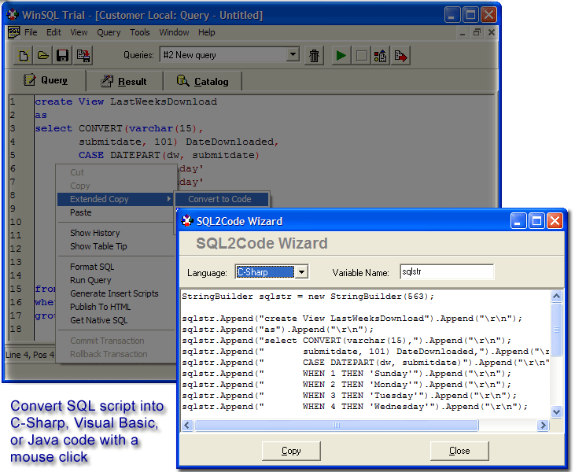Click SQL2Code Wizard title bar icon
This screenshot has height=472, width=575.
(x=187, y=221)
